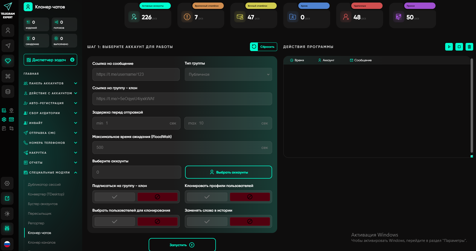Disable Клонировать профили пользователей with red button
This screenshot has height=251, width=476.
point(250,197)
